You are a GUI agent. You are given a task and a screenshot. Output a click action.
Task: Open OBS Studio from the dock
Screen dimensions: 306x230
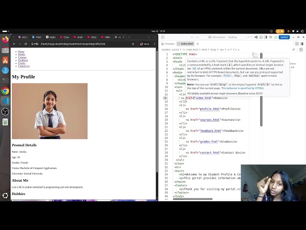point(5,112)
